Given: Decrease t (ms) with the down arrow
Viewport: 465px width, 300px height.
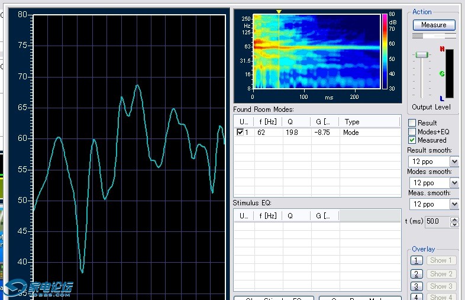Looking at the screenshot, I should click(454, 224).
